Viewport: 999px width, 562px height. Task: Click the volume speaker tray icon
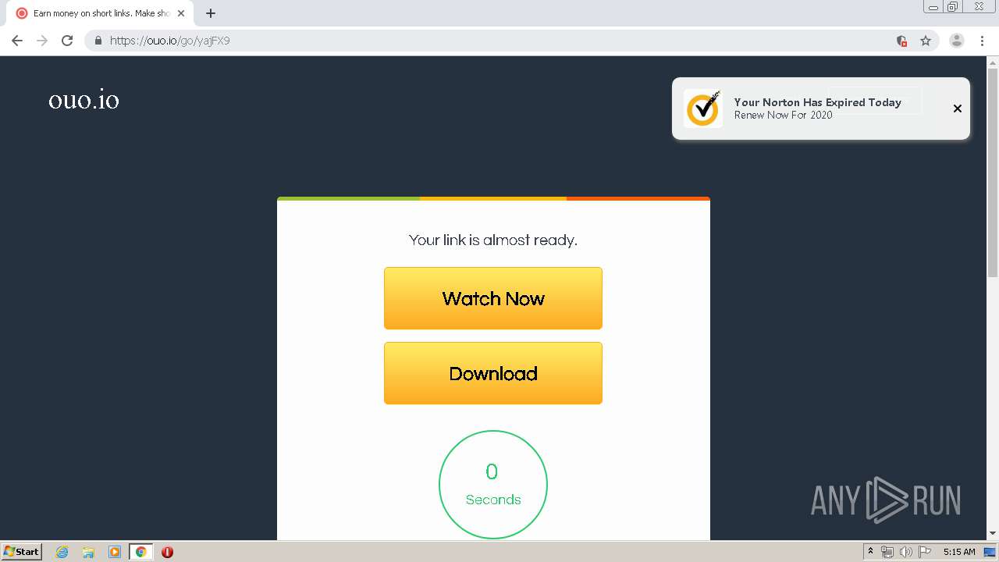pos(906,552)
